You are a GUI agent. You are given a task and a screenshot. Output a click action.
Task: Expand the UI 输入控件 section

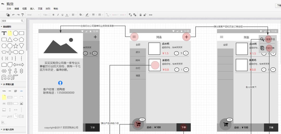click(x=8, y=130)
